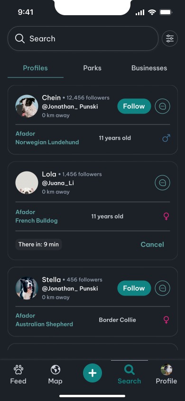Screen dimensions: 185x401
Task: Tap the female symbol on Lola's card
Action: pyautogui.click(x=166, y=216)
